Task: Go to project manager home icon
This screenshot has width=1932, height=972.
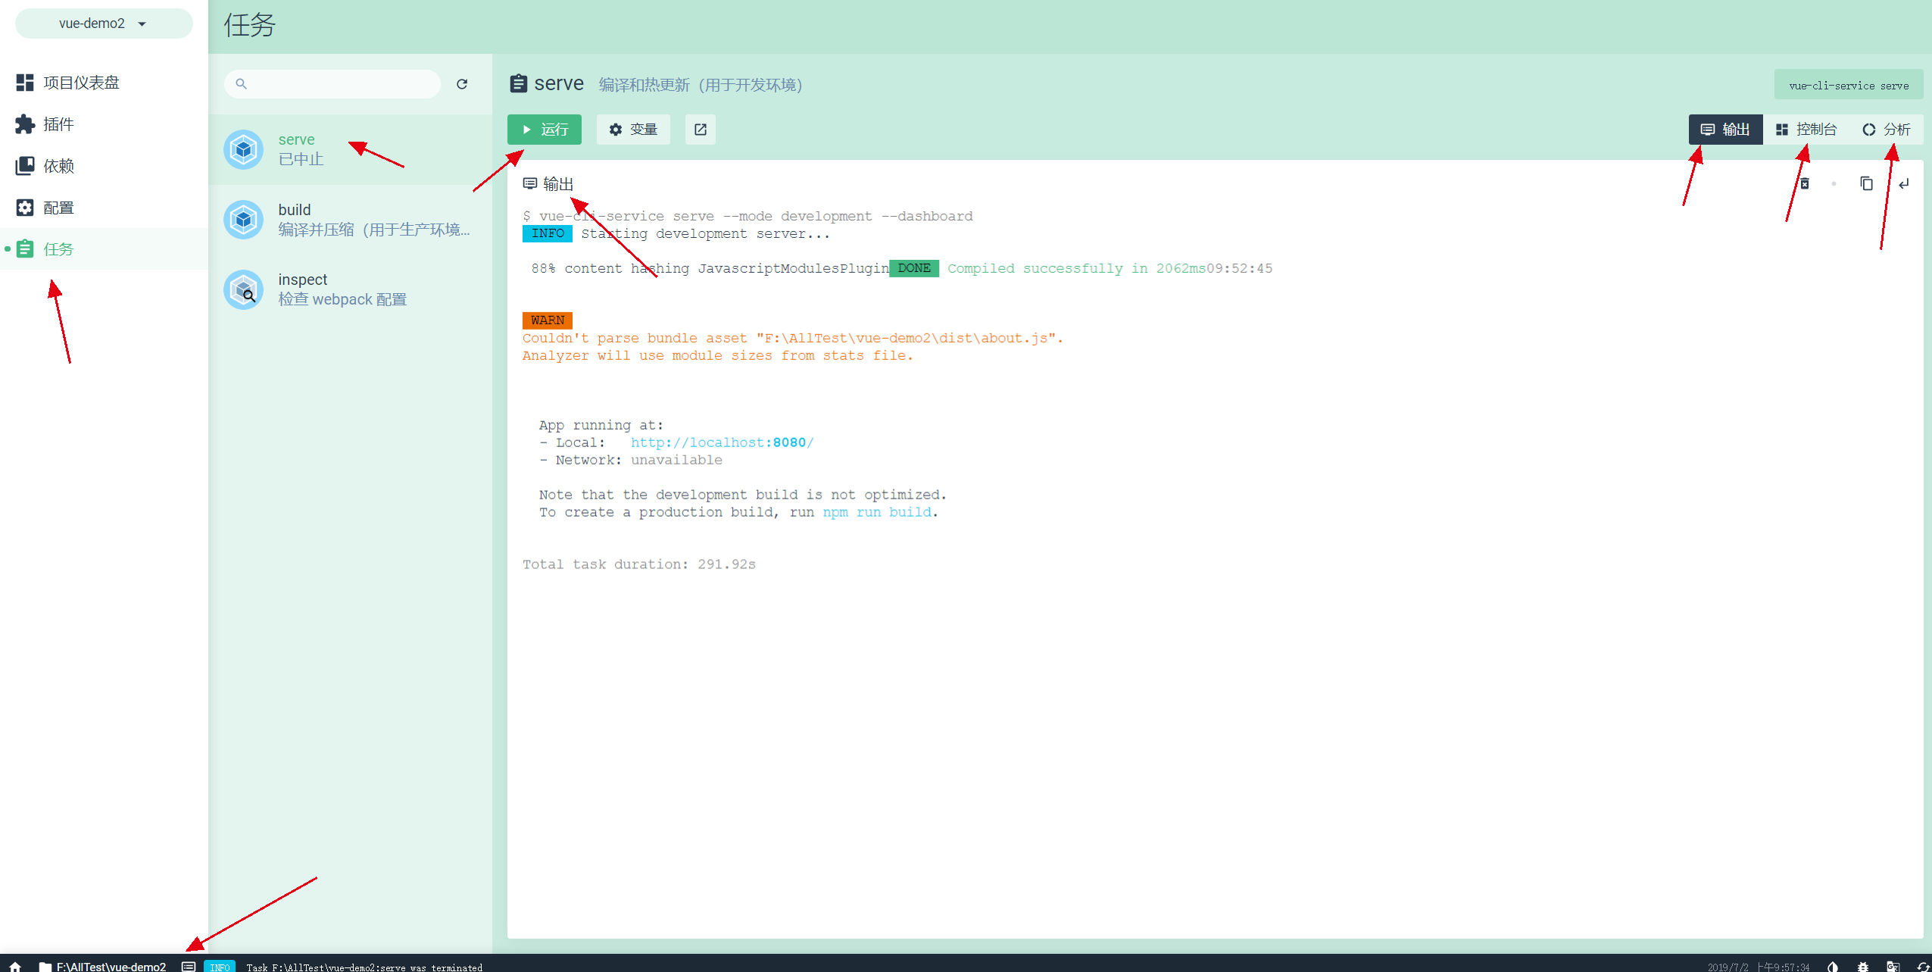Action: 15,966
